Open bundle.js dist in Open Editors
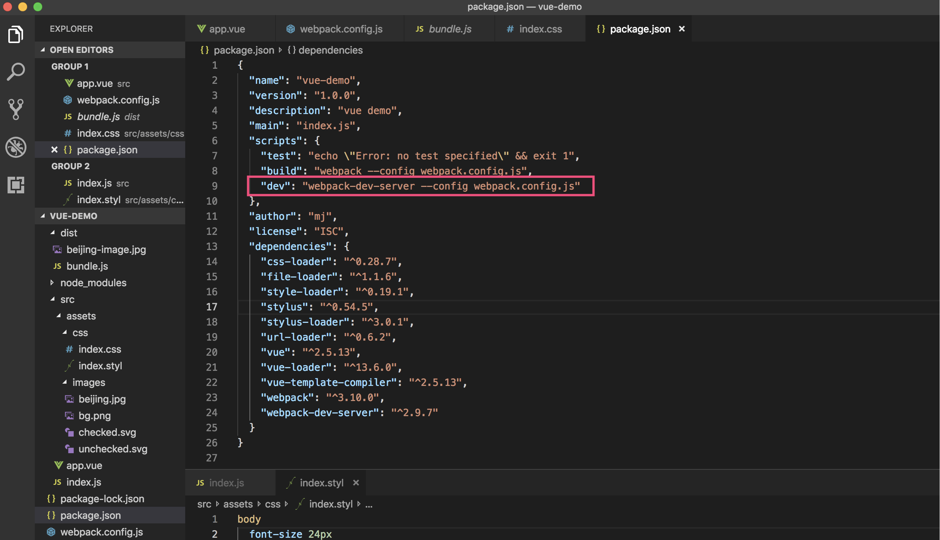Viewport: 940px width, 540px height. point(110,116)
